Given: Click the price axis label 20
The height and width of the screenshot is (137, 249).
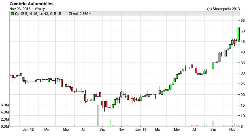Looking at the screenshot, I should pos(243,94).
